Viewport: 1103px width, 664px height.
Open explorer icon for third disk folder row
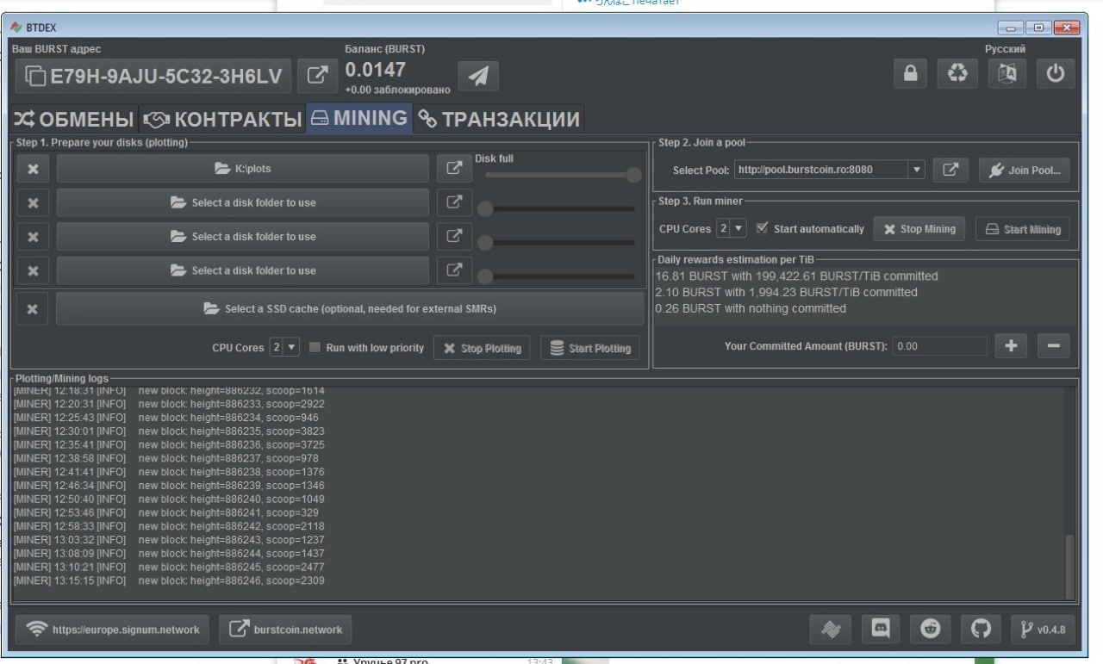coord(454,236)
